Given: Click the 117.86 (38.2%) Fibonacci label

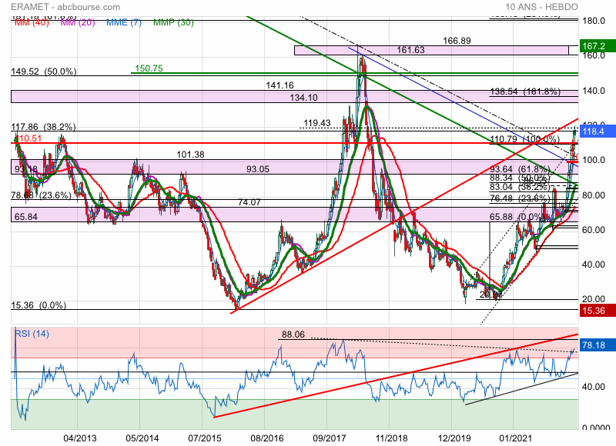Looking at the screenshot, I should tap(43, 127).
